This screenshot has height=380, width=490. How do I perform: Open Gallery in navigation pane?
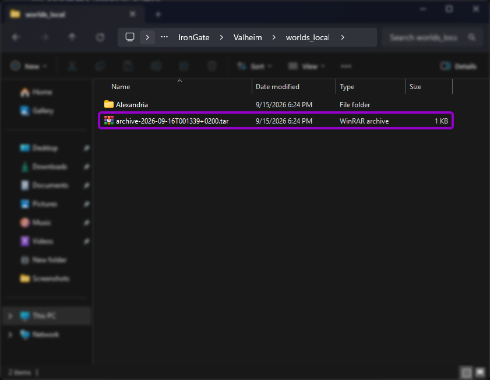(x=37, y=111)
